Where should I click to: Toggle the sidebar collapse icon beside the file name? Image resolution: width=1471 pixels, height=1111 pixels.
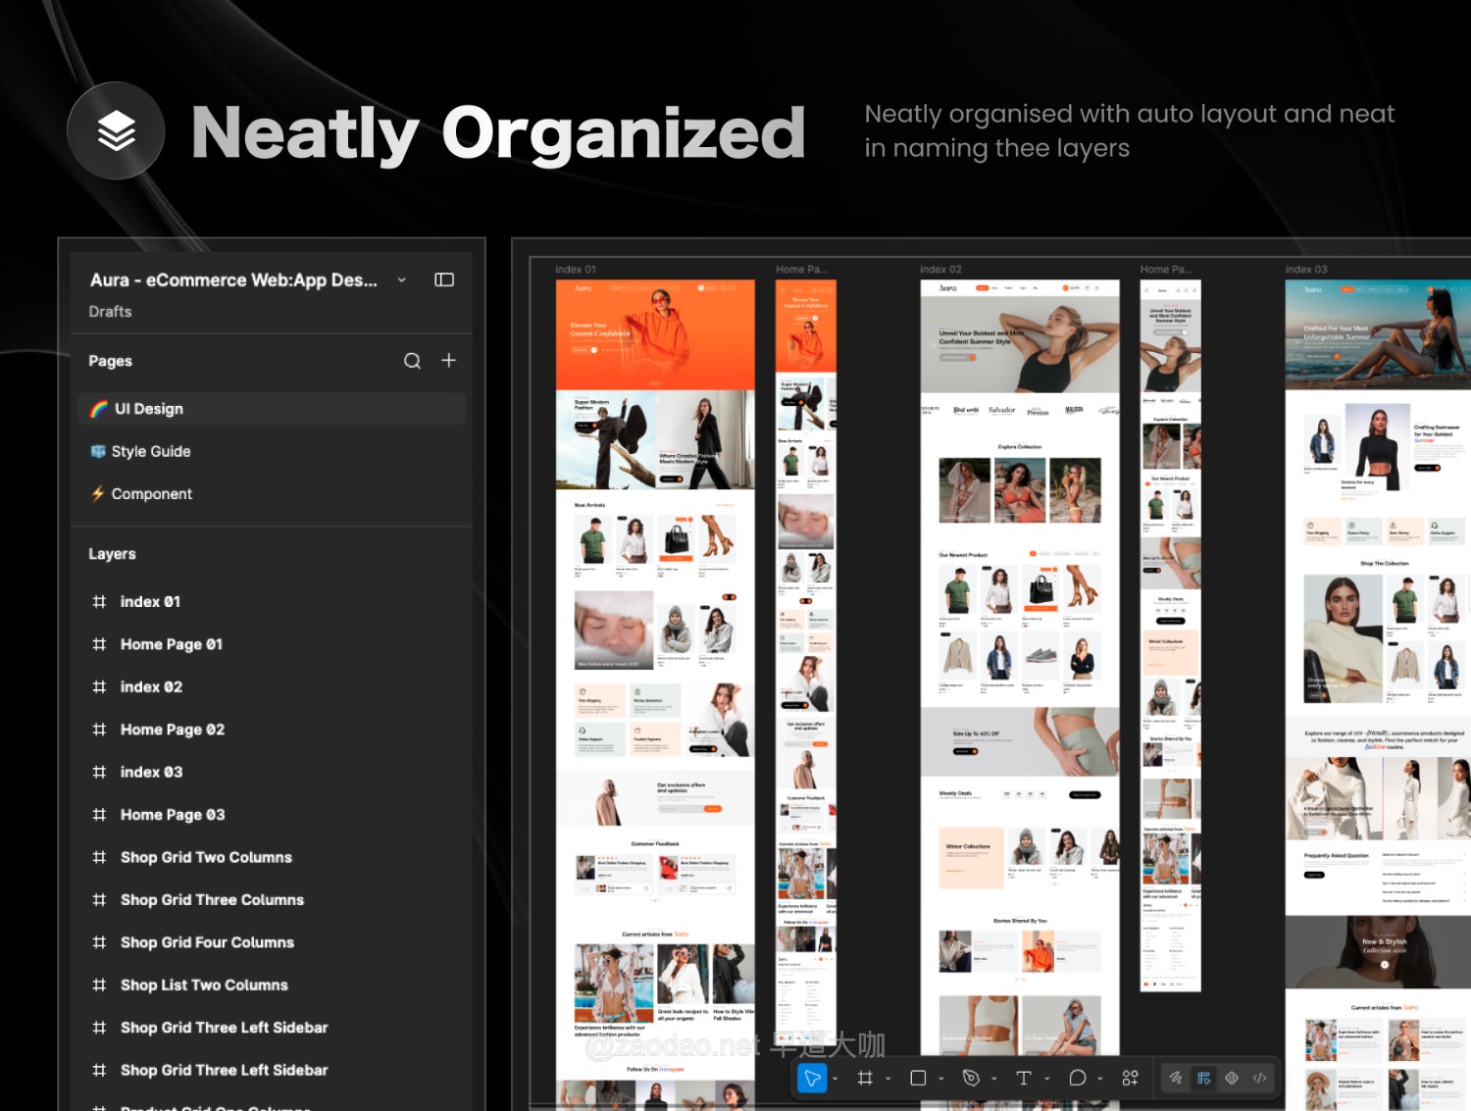(x=444, y=280)
